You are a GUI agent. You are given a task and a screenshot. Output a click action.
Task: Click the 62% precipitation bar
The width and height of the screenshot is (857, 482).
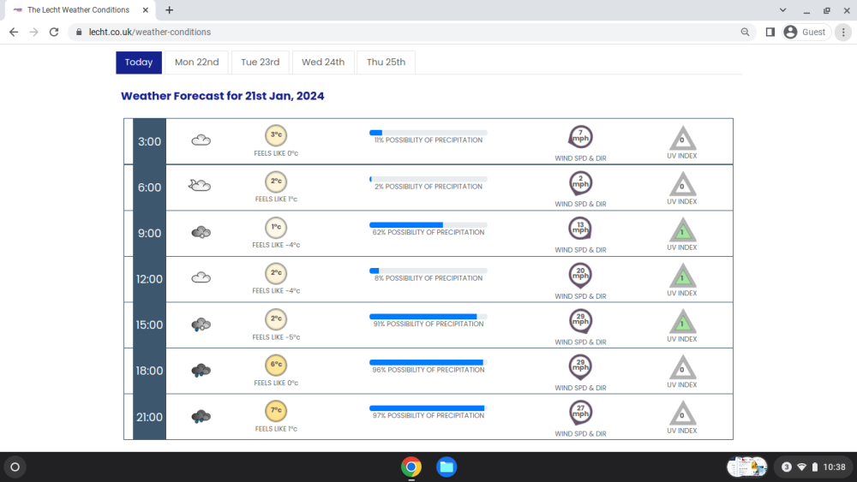point(428,225)
